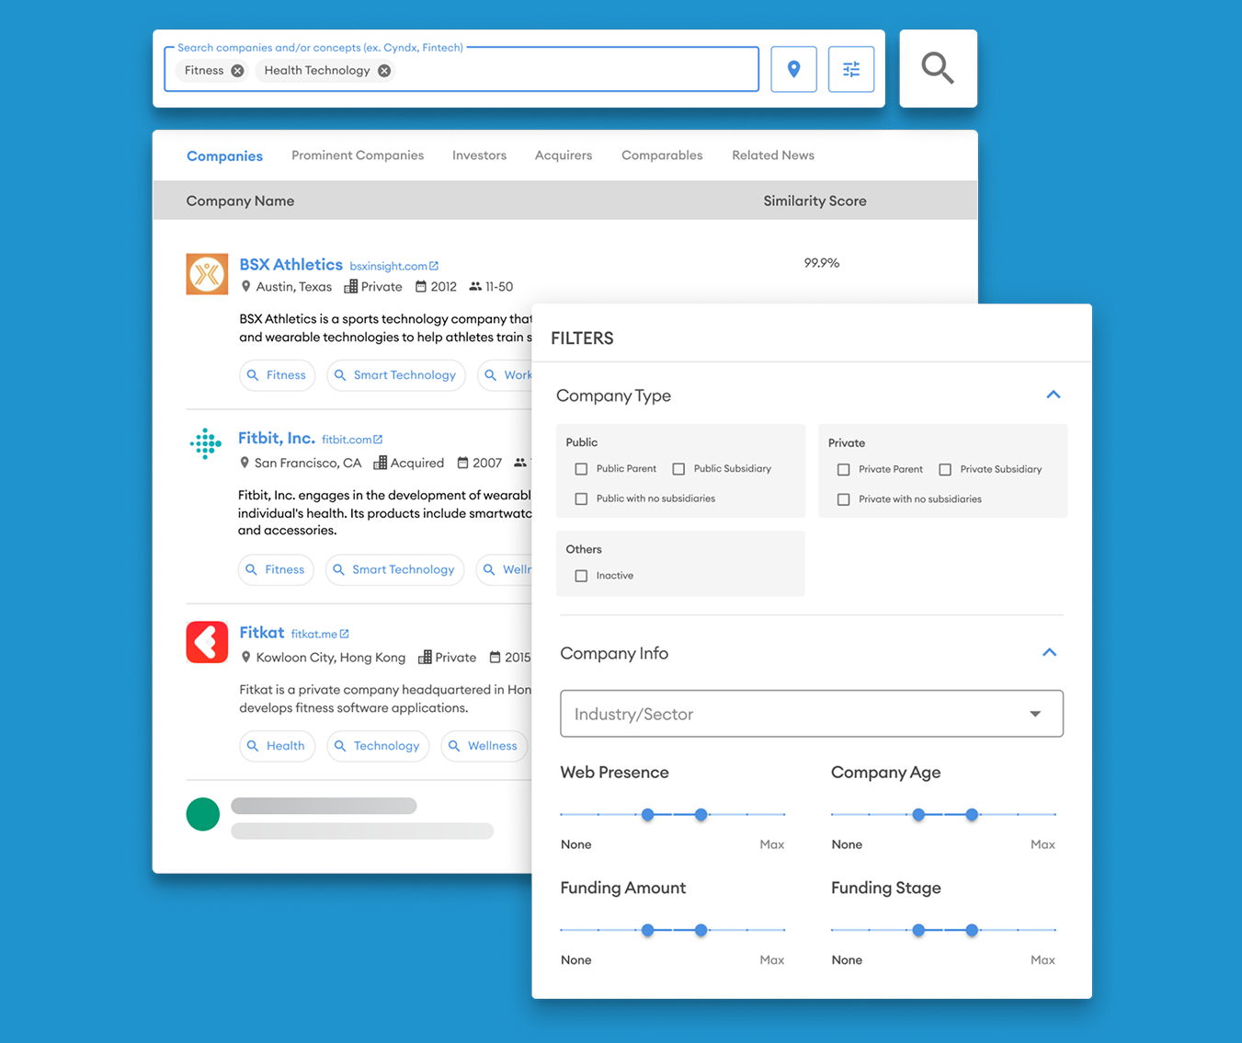
Task: Switch to the Prominent Companies tab
Action: [x=358, y=155]
